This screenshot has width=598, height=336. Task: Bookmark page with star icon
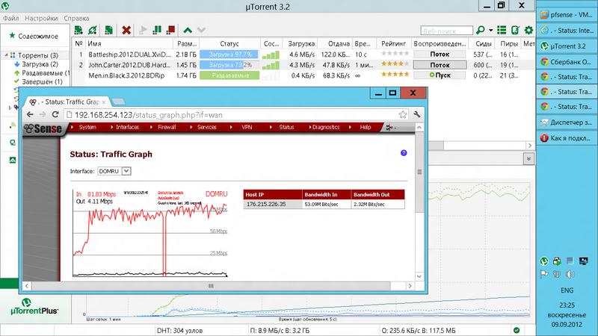click(x=403, y=114)
